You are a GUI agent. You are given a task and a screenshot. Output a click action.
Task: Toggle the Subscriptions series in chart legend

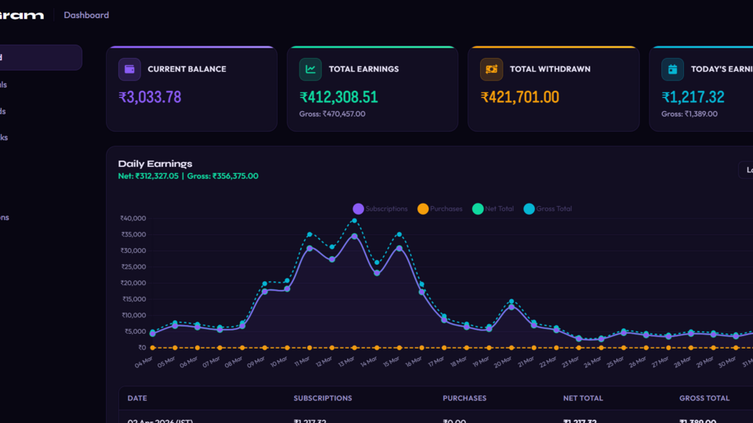pos(380,208)
